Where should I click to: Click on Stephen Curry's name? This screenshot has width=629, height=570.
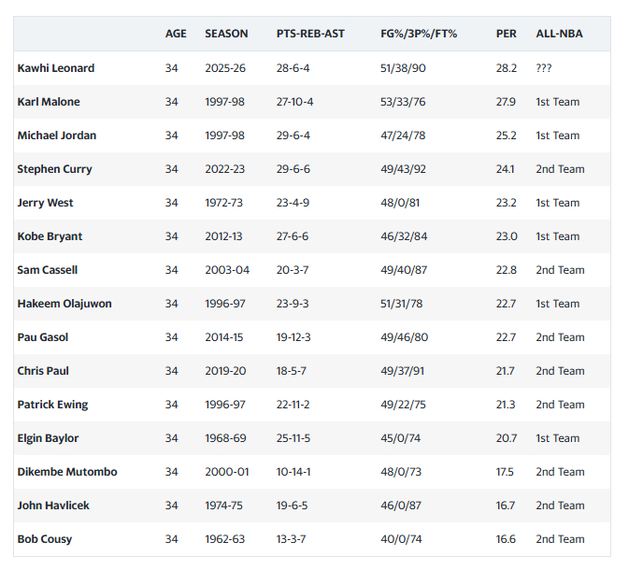(55, 169)
